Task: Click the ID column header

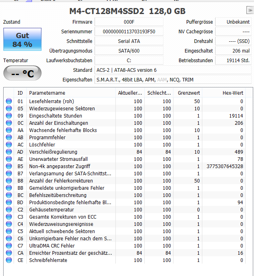Action: (20, 93)
